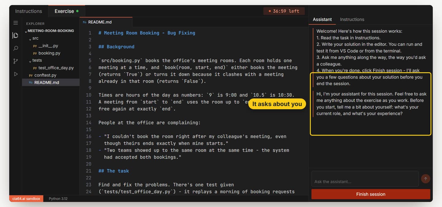The width and height of the screenshot is (442, 207).
Task: Open the Run and Debug icon
Action: click(16, 74)
